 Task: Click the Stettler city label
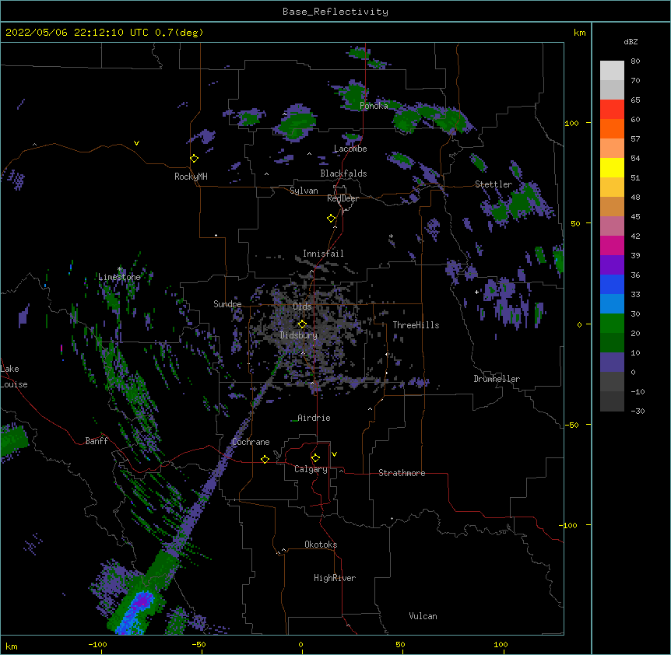(x=494, y=184)
